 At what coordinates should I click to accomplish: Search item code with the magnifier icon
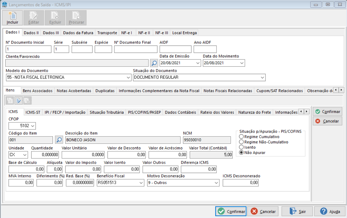pos(59,140)
